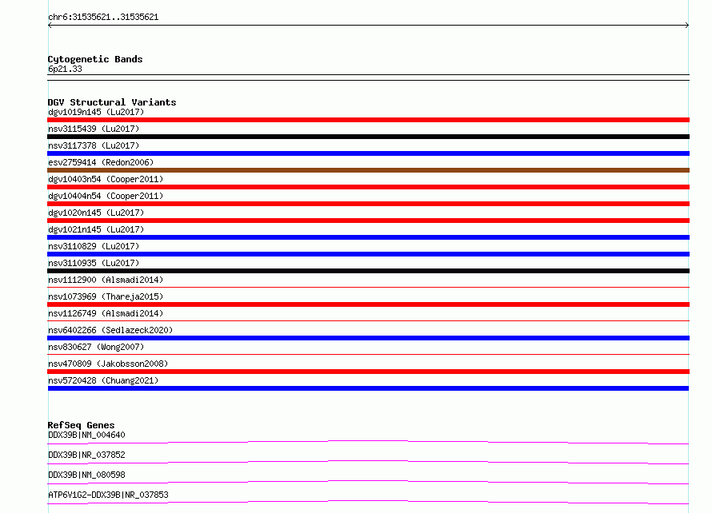Select the RefSeq Genes track title
This screenshot has width=712, height=513.
click(81, 425)
